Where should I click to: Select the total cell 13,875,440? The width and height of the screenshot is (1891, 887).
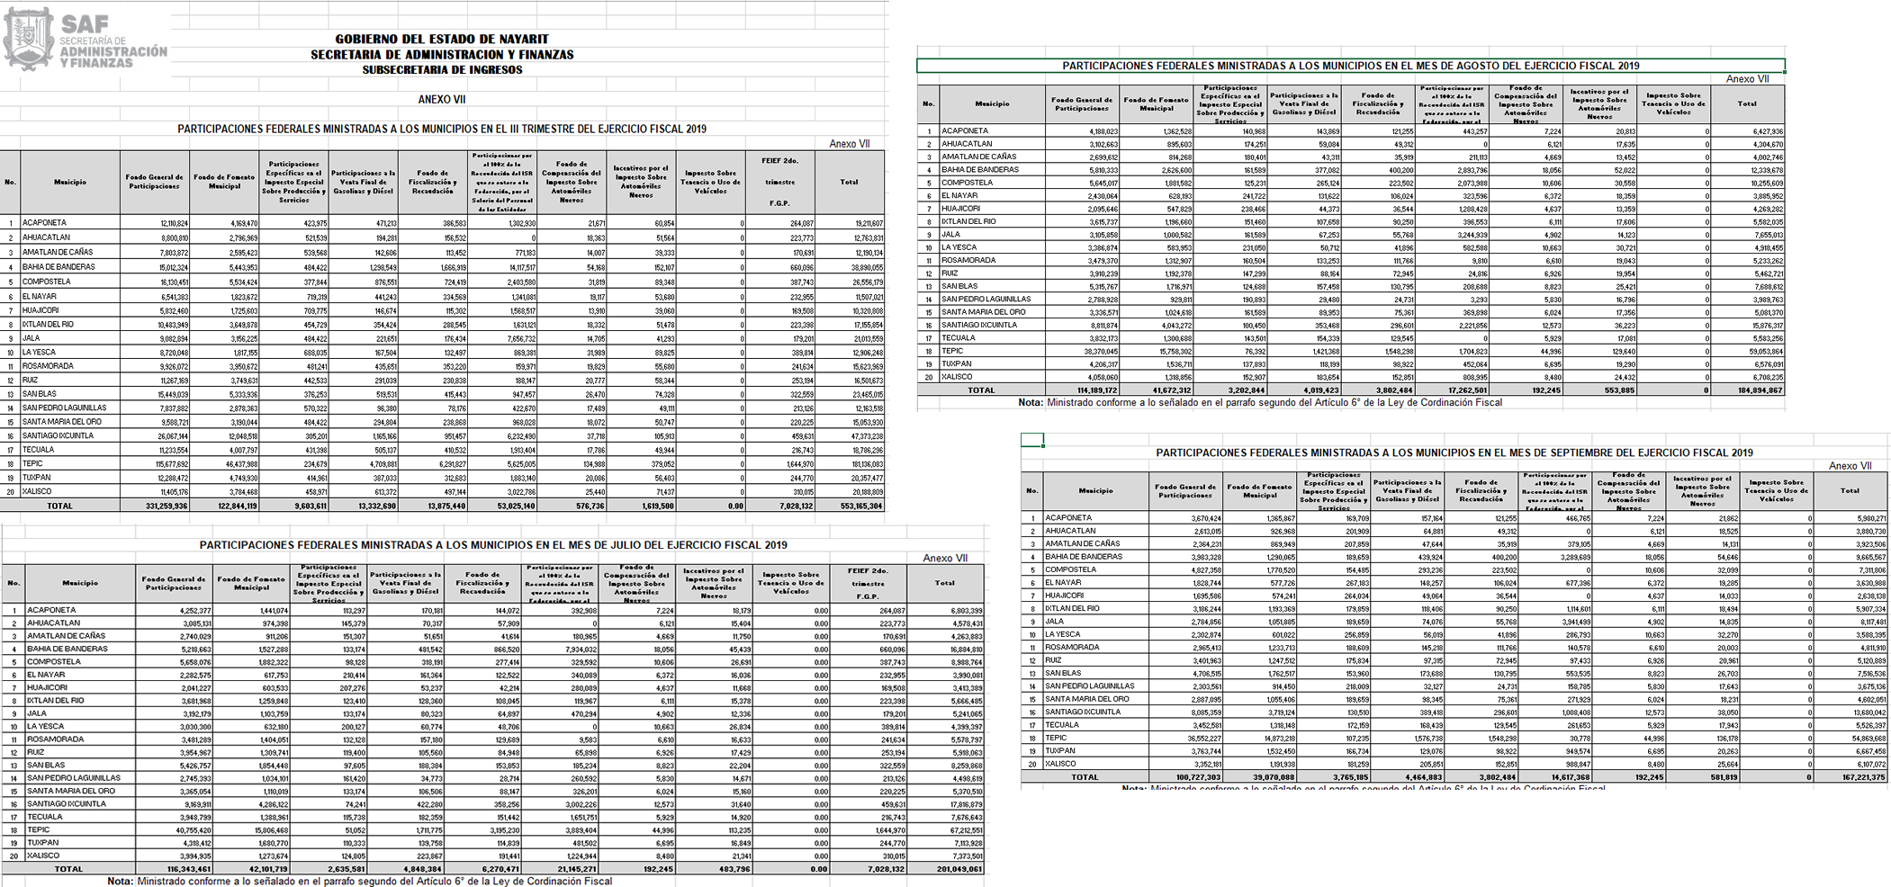coord(433,506)
